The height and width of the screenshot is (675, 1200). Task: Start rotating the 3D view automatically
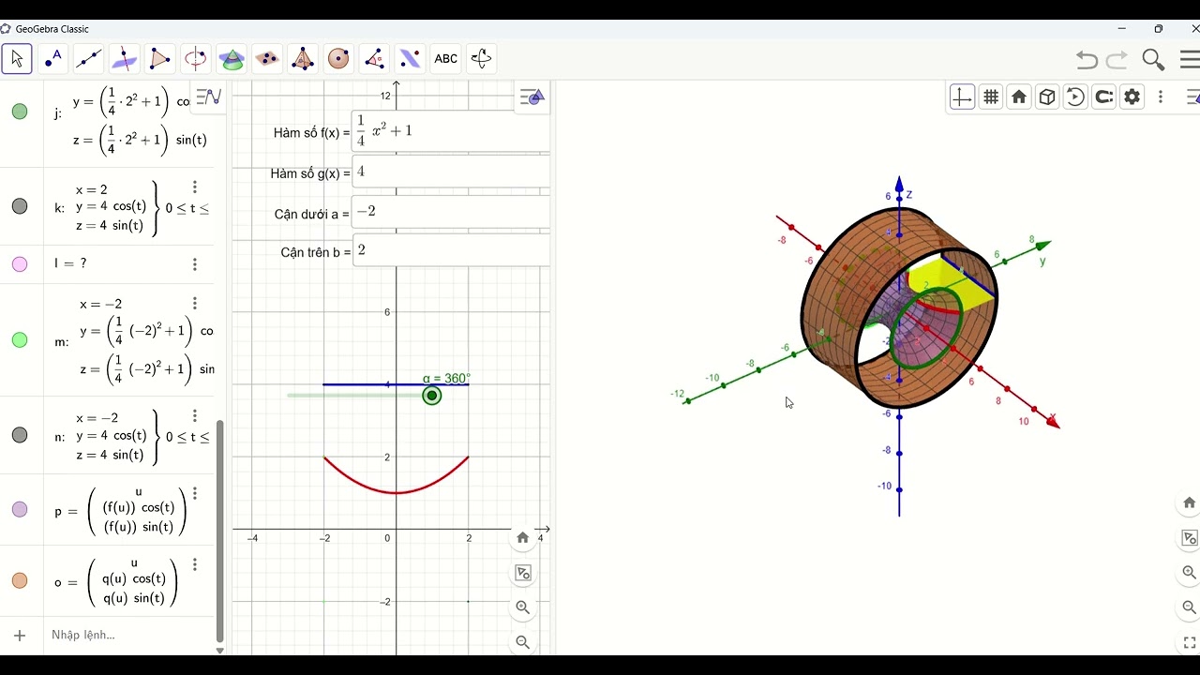tap(1075, 97)
